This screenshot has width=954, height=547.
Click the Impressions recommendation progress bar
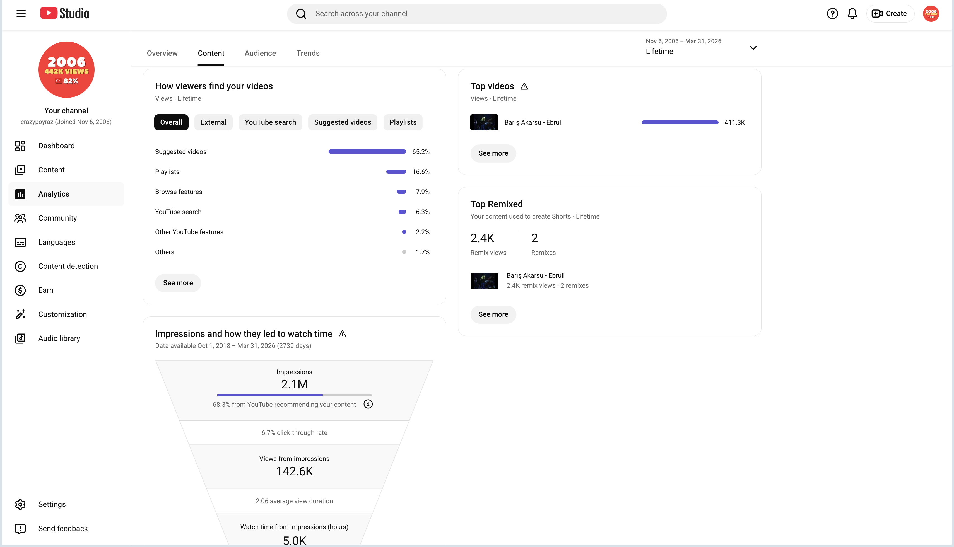click(294, 395)
